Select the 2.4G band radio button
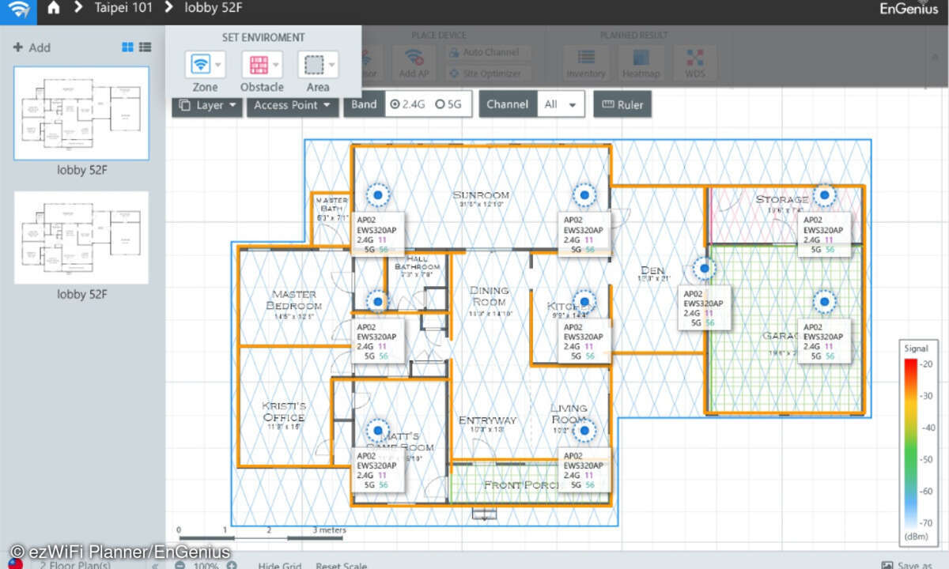The height and width of the screenshot is (569, 949). pos(395,104)
